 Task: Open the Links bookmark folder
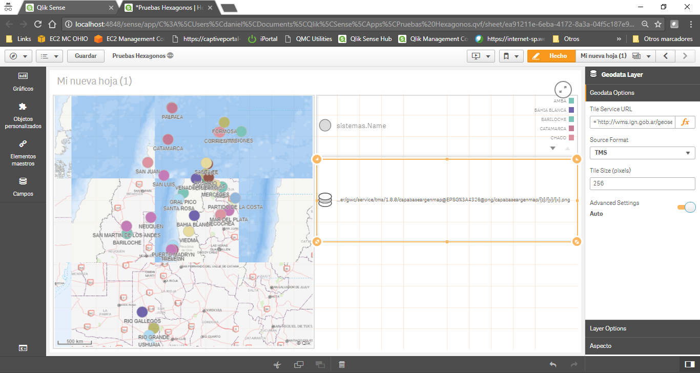pyautogui.click(x=18, y=39)
